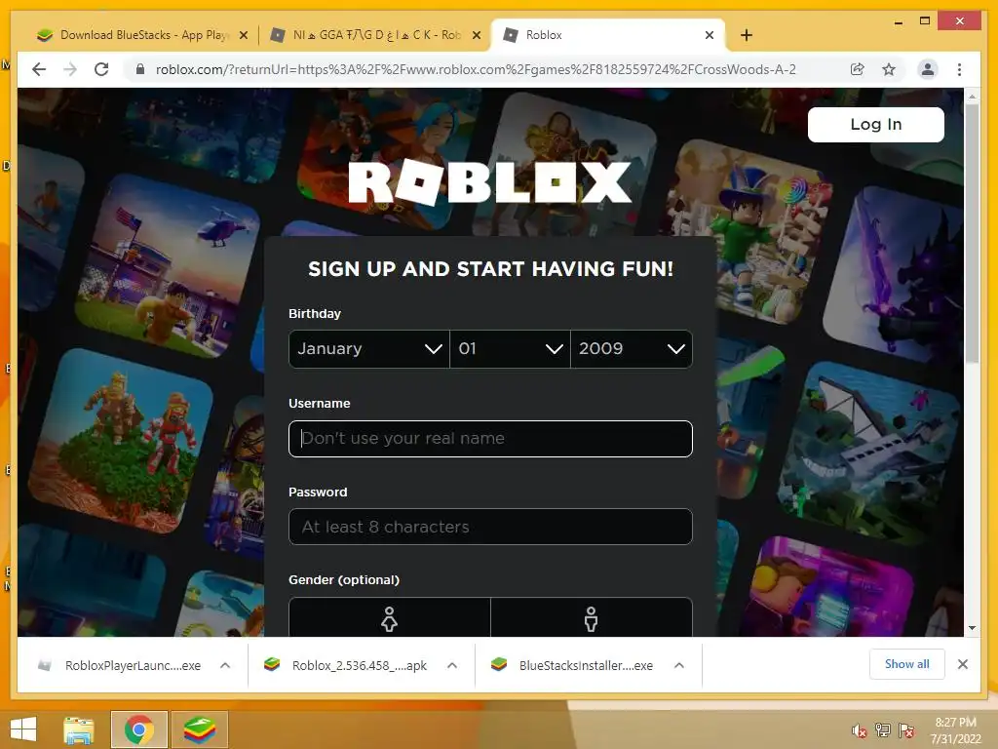998x749 pixels.
Task: Open the Action Center flag icon
Action: (906, 729)
